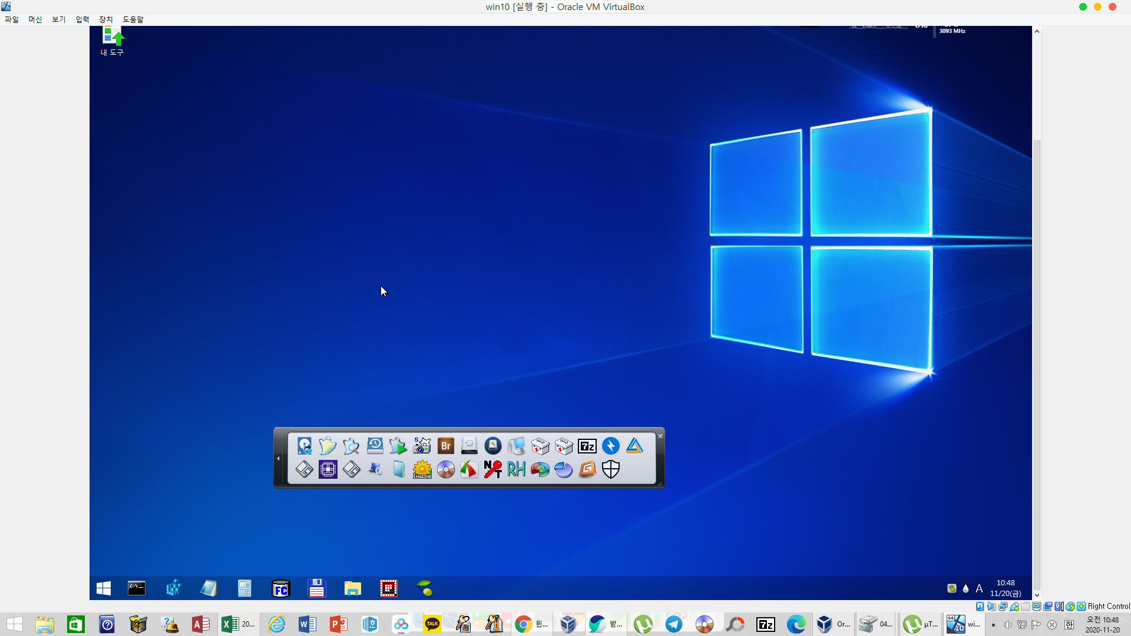Launch Access from the host taskbar
The width and height of the screenshot is (1131, 636).
click(201, 624)
